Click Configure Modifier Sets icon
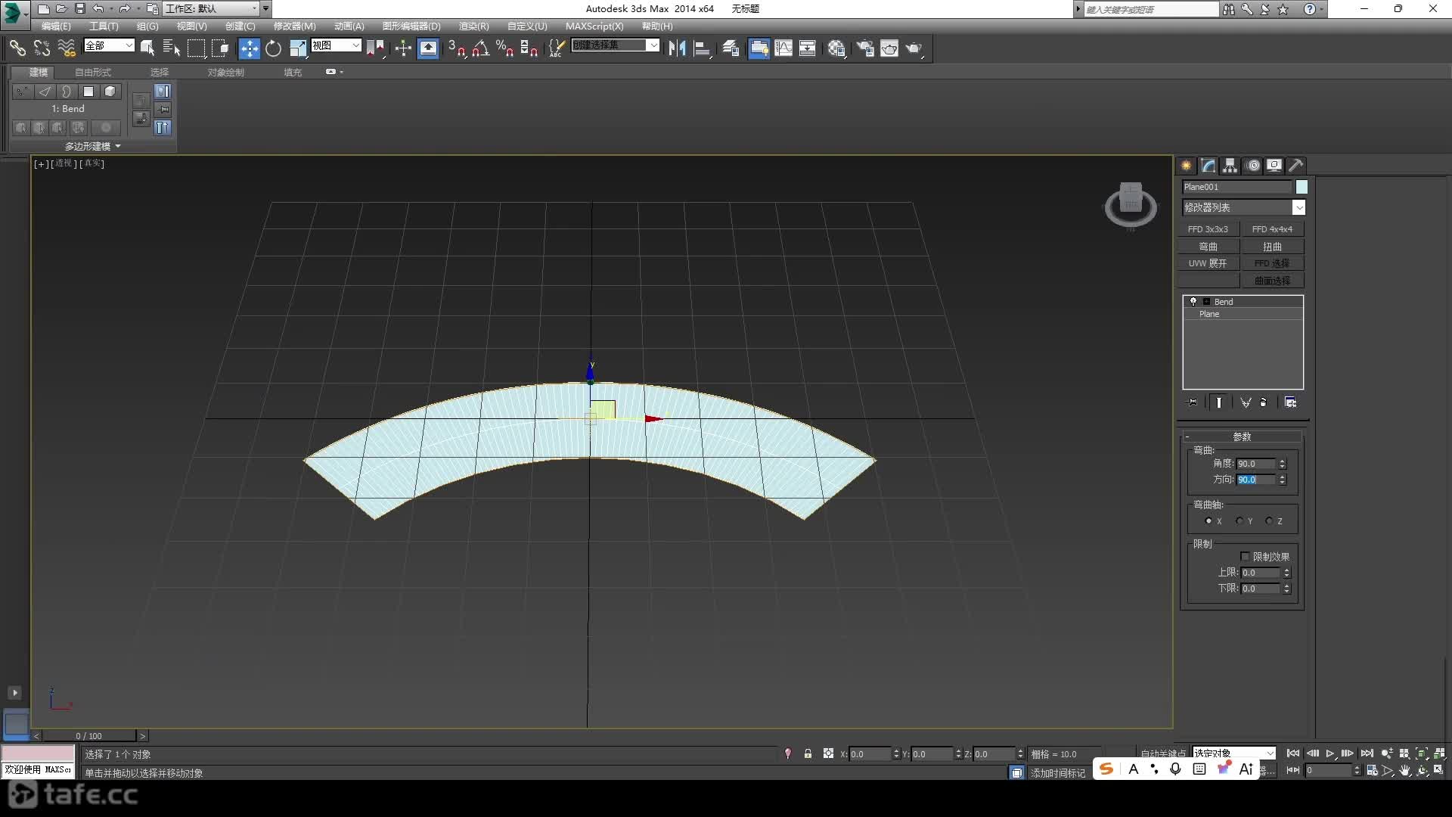1452x817 pixels. 1290,402
